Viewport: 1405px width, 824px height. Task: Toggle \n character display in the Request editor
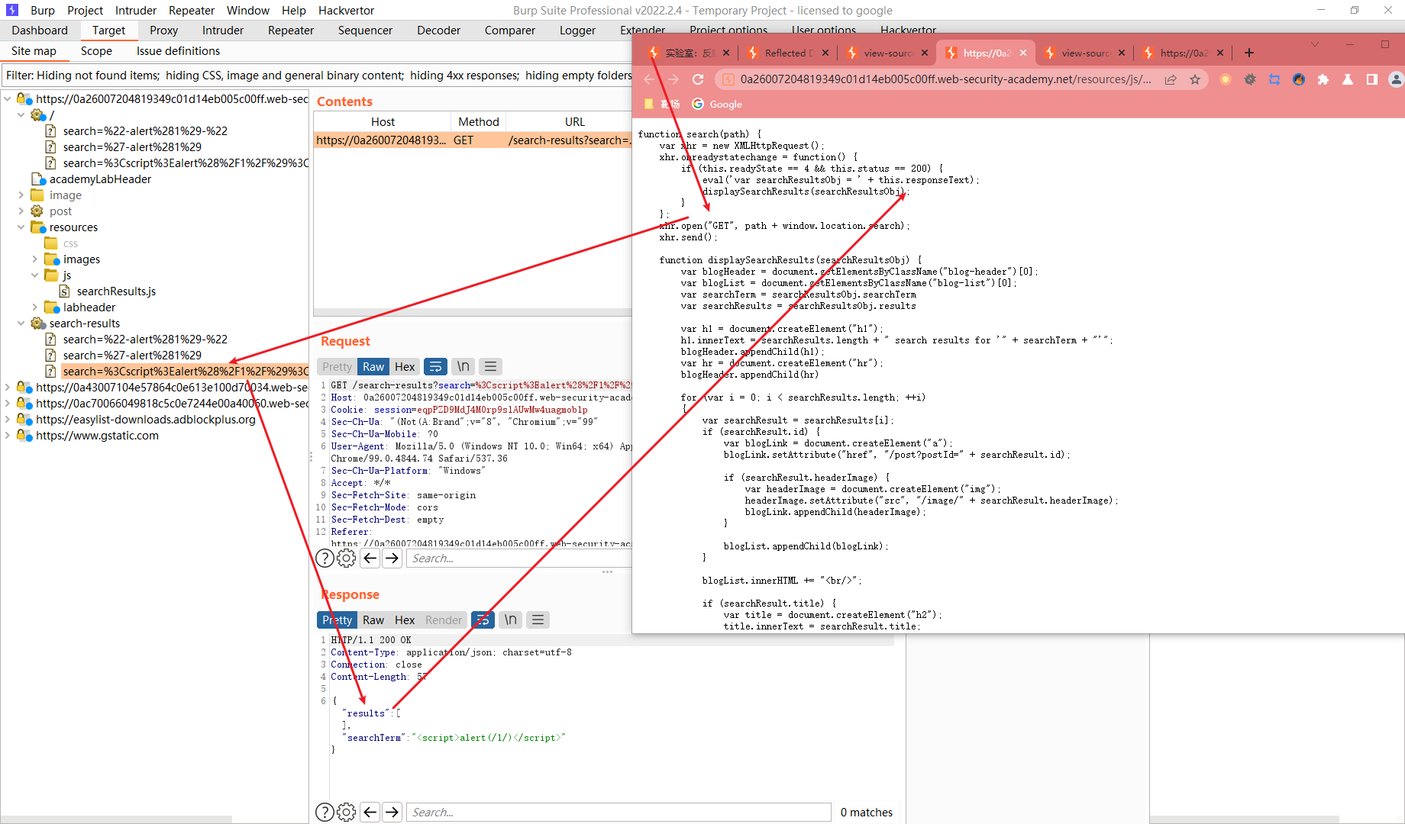click(x=463, y=366)
